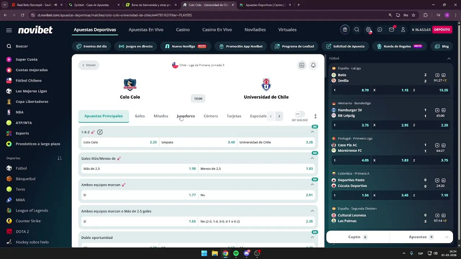Screen dimensions: 461x259
Task: Collapse the Doble oportunidad market
Action: (x=312, y=237)
